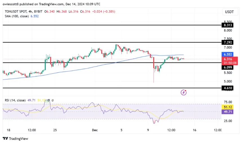Image resolution: width=242 pixels, height=143 pixels.
Task: Click the owiescott8 author name
Action: point(12,3)
